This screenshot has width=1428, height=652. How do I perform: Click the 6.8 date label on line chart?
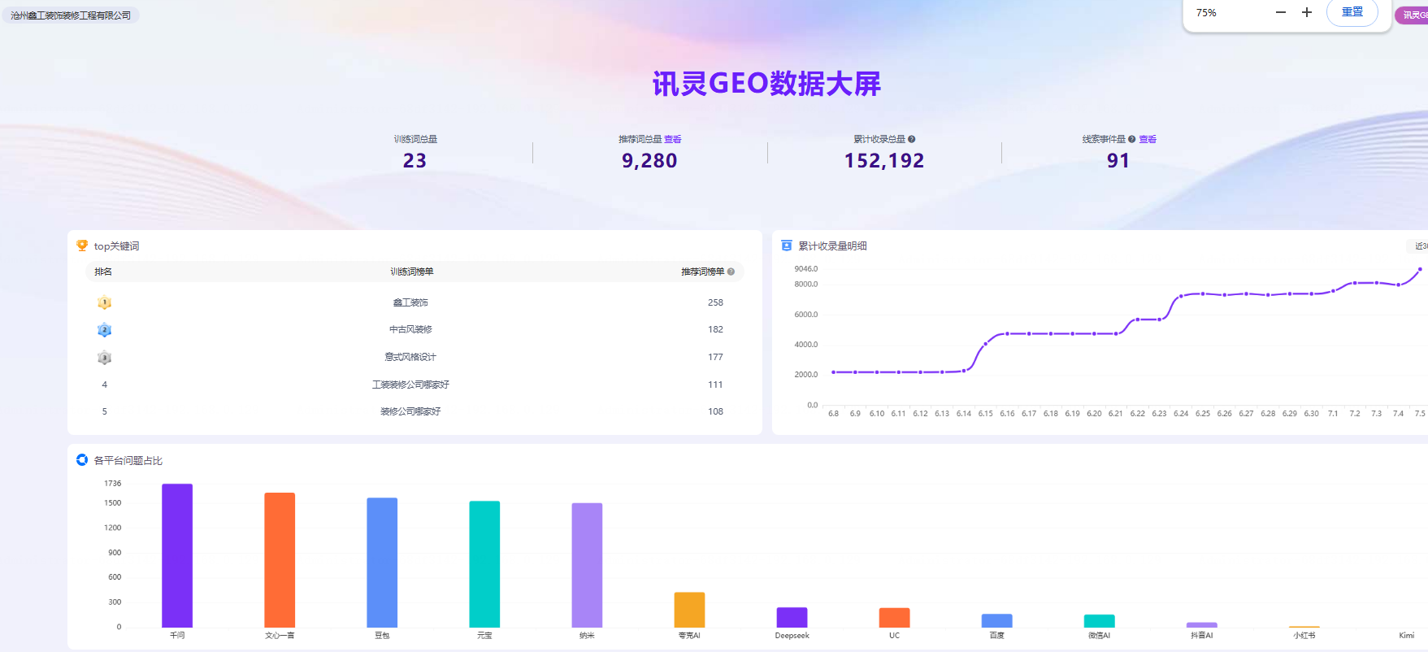pos(833,414)
